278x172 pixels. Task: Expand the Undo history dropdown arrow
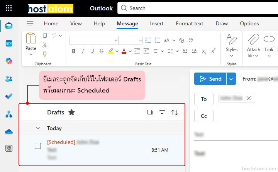(60, 36)
